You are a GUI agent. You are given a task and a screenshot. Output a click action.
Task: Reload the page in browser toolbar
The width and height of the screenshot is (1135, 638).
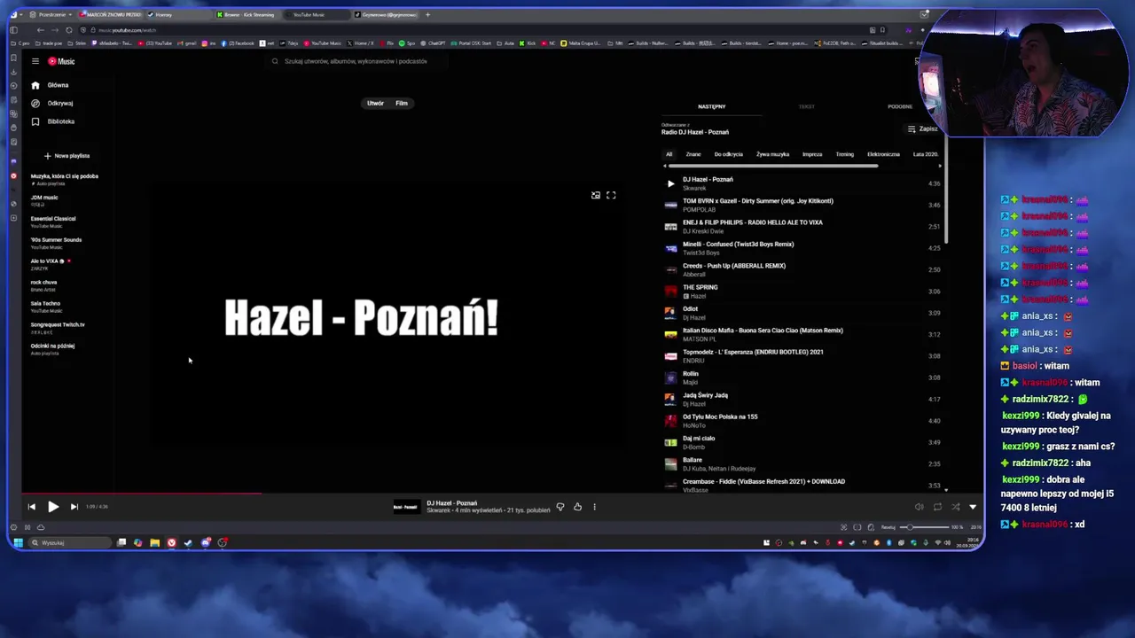click(x=69, y=30)
